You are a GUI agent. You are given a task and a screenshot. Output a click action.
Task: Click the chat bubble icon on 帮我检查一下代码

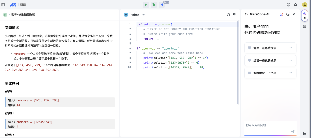(x=249, y=73)
